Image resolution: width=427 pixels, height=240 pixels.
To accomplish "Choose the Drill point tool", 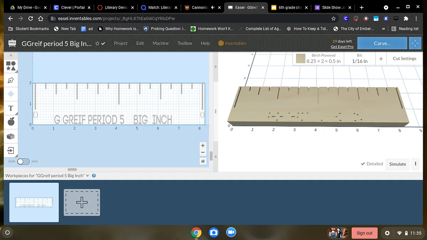I will [x=11, y=94].
